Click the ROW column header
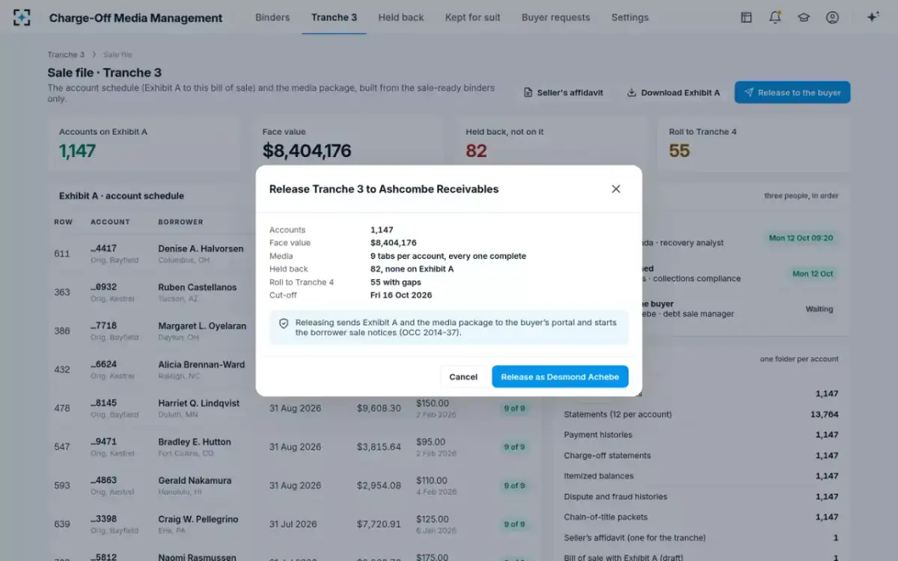The image size is (898, 561). [x=64, y=222]
